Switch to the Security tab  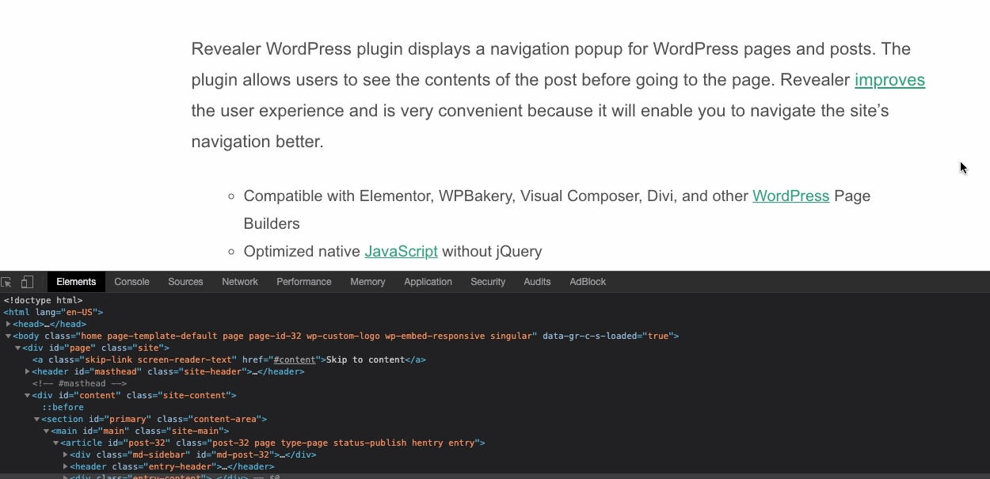(x=488, y=282)
